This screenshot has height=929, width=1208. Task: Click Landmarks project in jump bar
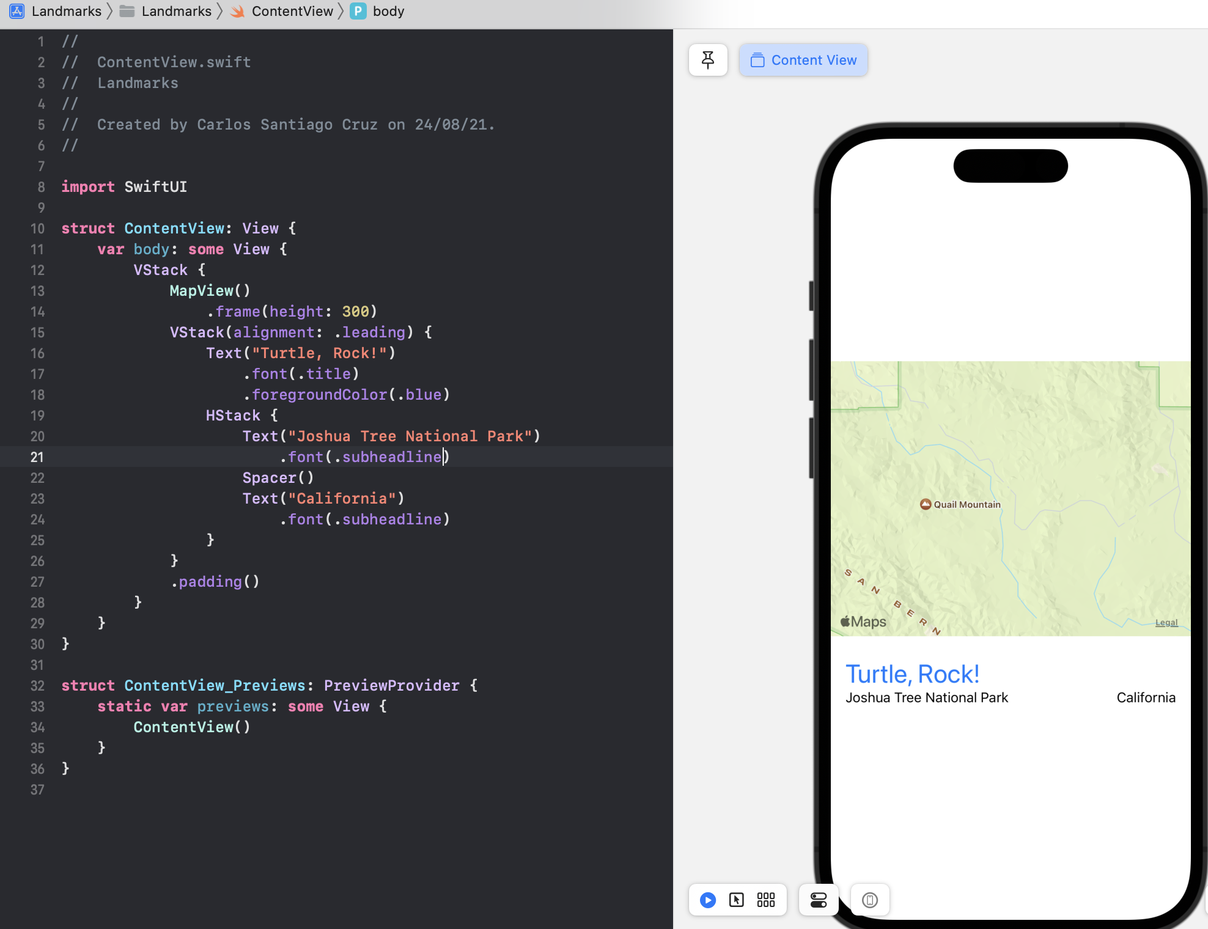point(66,11)
